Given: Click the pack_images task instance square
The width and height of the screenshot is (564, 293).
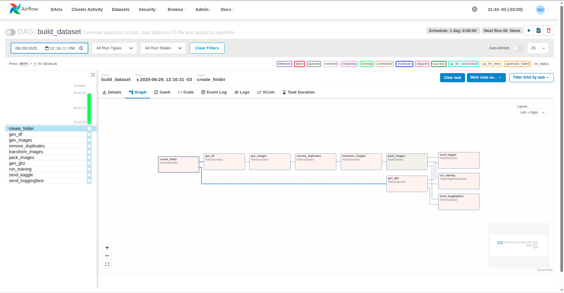Looking at the screenshot, I should 89,157.
